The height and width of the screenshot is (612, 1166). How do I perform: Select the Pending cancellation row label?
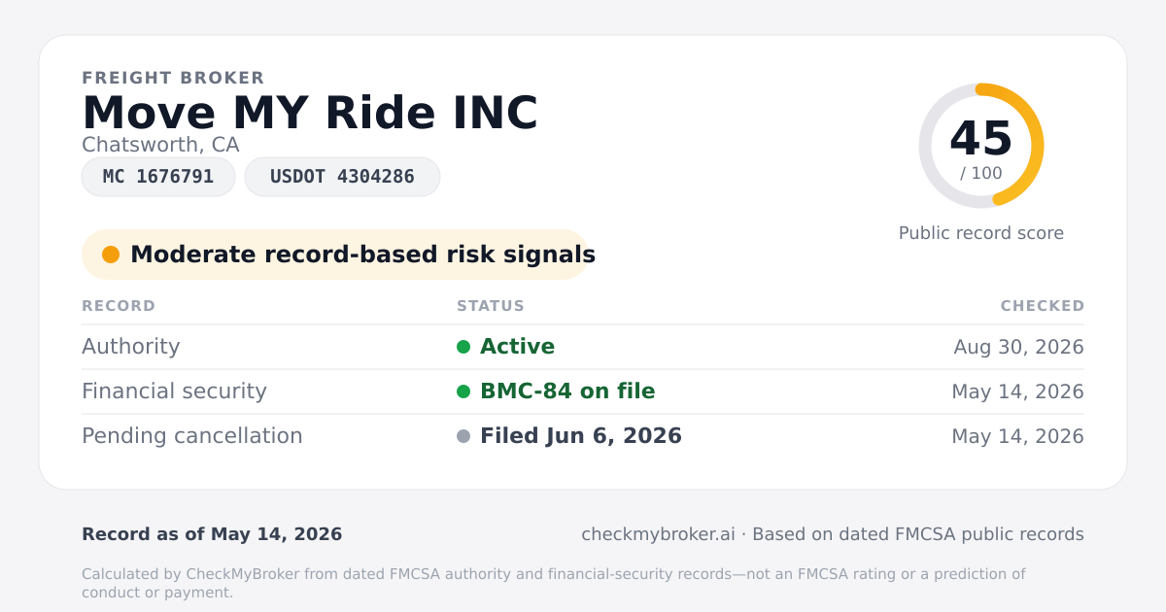(x=192, y=436)
